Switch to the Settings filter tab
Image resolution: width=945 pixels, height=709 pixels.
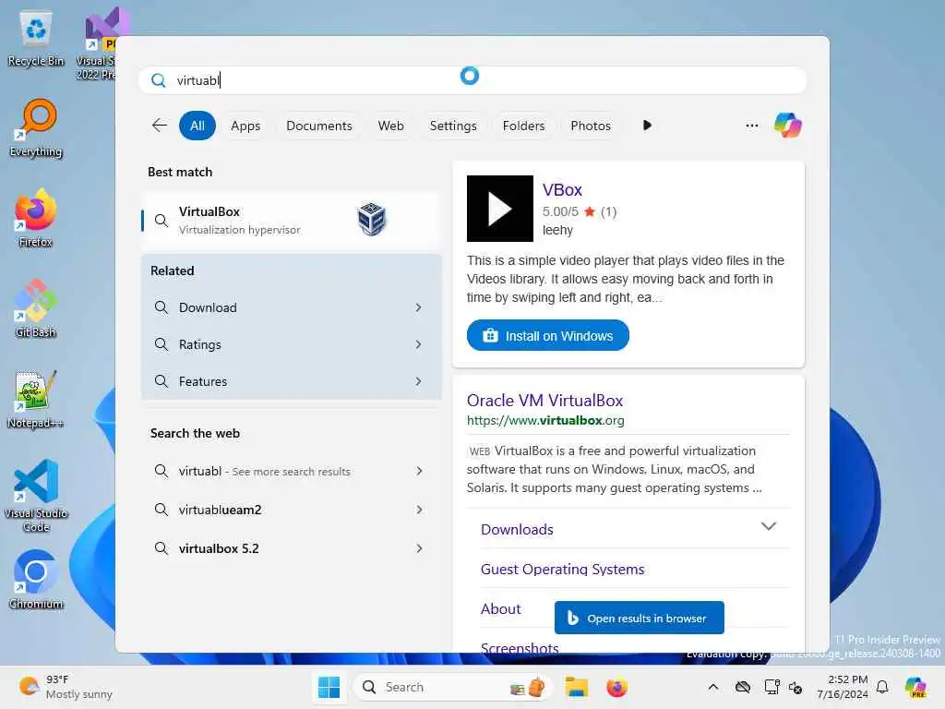pos(453,126)
